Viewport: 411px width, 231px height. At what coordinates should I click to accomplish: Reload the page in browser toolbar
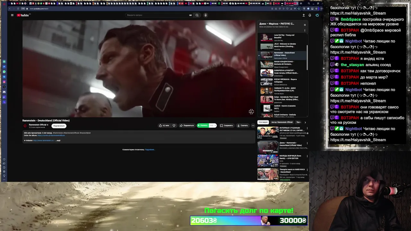point(18,9)
